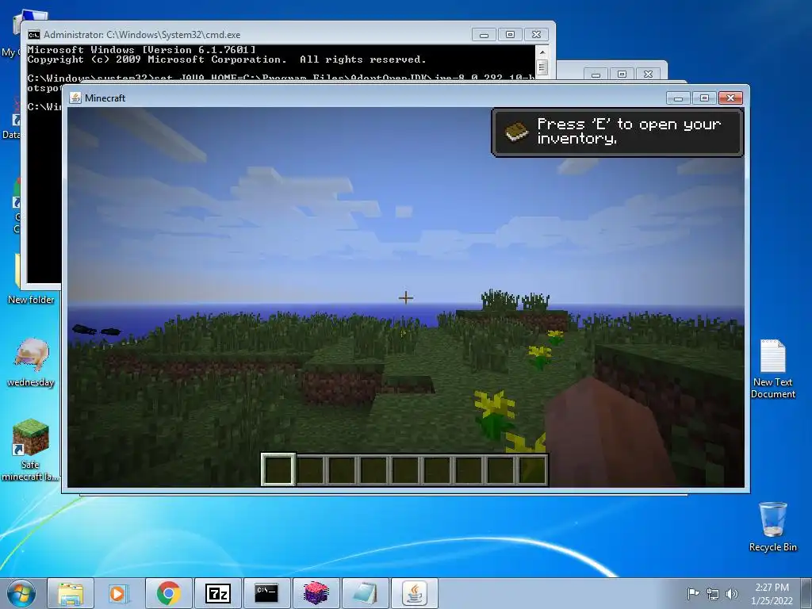Image resolution: width=812 pixels, height=609 pixels.
Task: Click the cmd.exe vertical scrollbar thumb
Action: [542, 68]
